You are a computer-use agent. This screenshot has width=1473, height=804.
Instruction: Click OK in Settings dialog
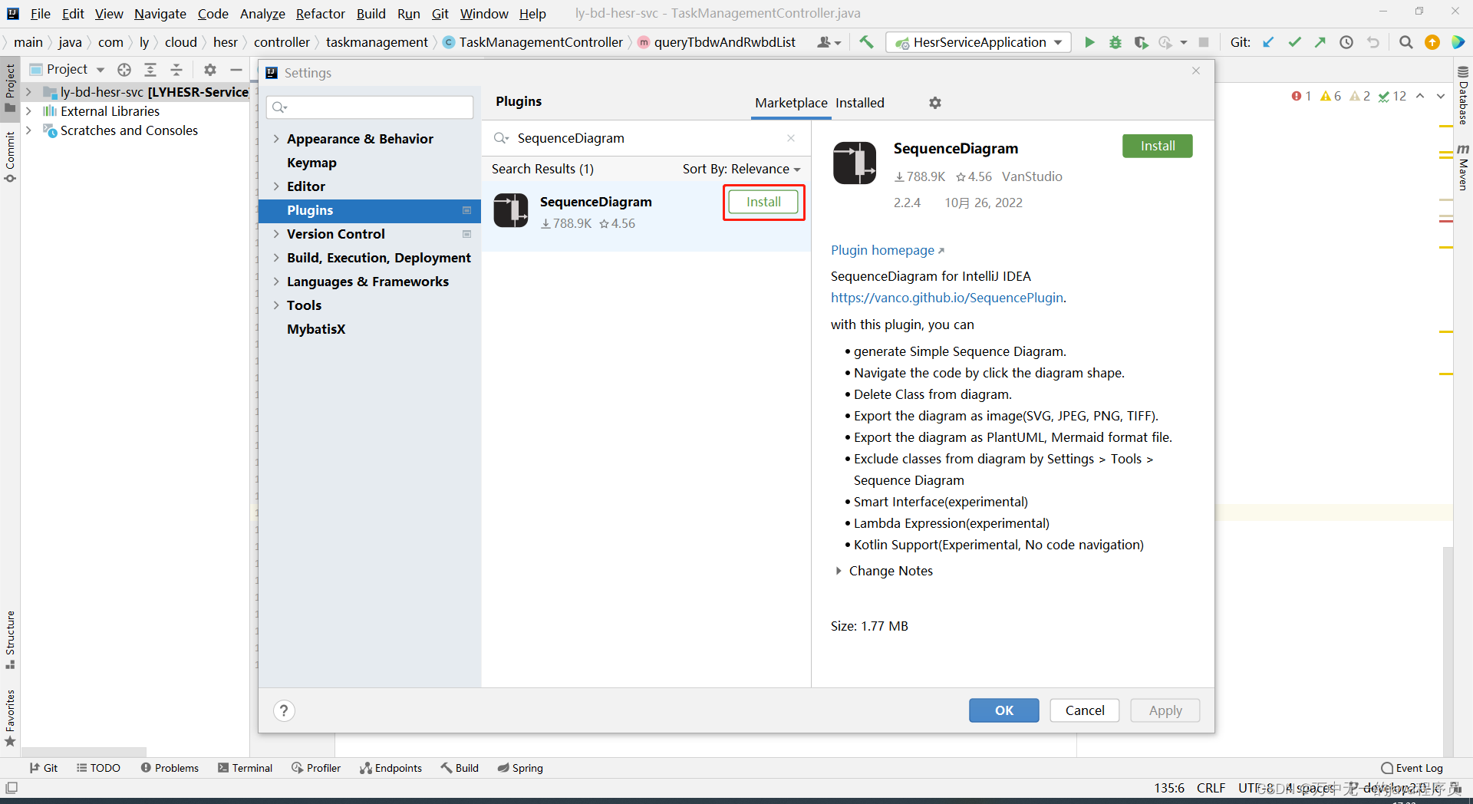[x=1004, y=710]
